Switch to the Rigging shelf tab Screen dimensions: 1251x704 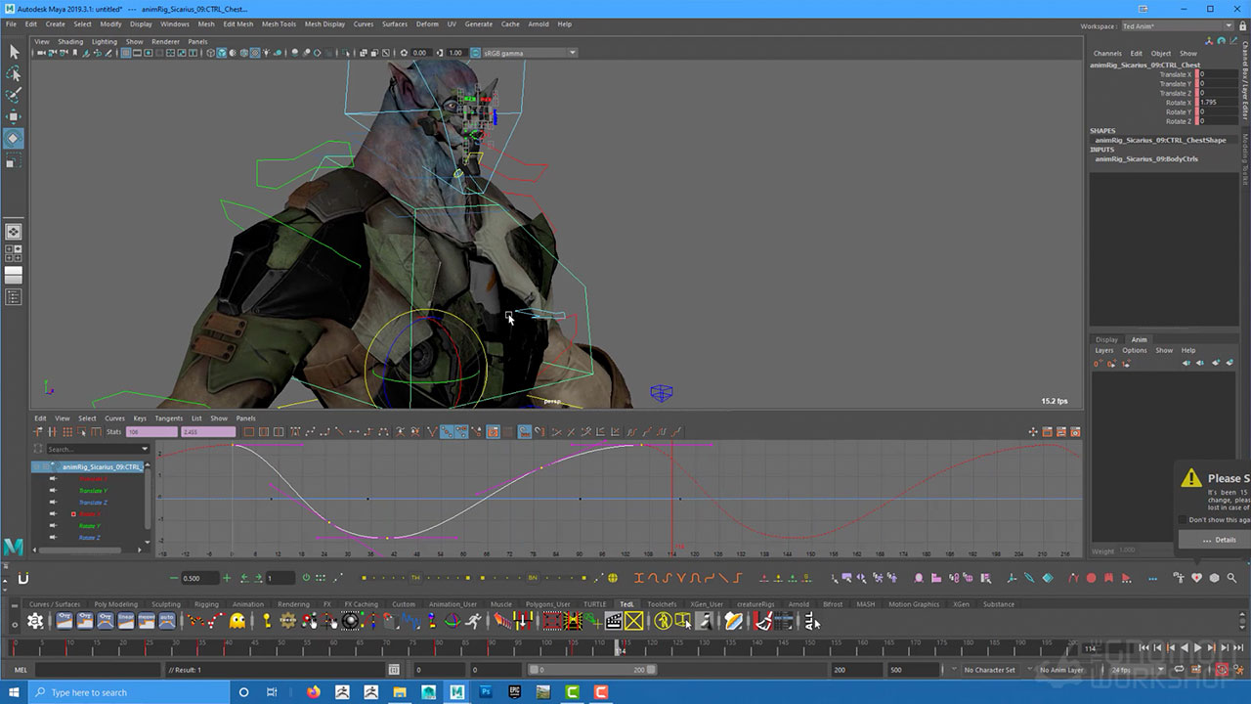pyautogui.click(x=205, y=604)
